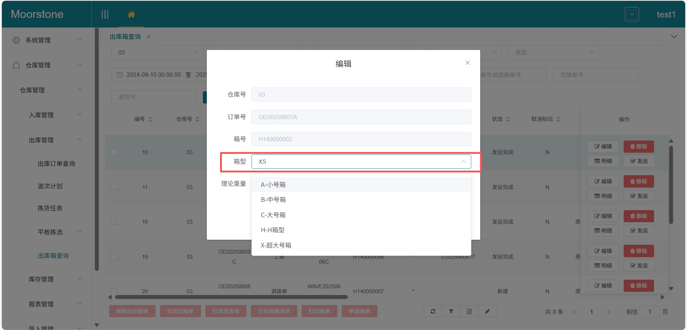This screenshot has height=330, width=687.
Task: Check the select-all checkbox in table header
Action: 112,119
